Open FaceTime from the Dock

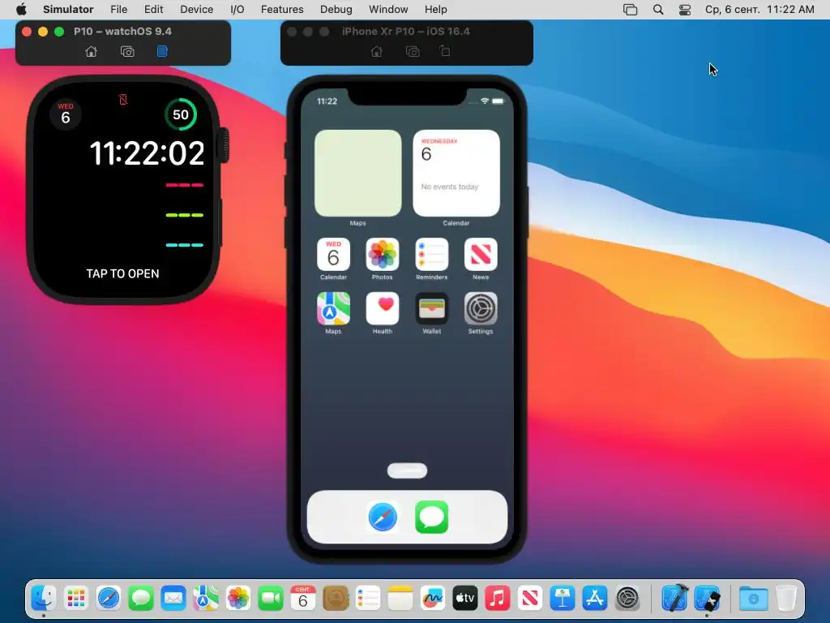271,599
